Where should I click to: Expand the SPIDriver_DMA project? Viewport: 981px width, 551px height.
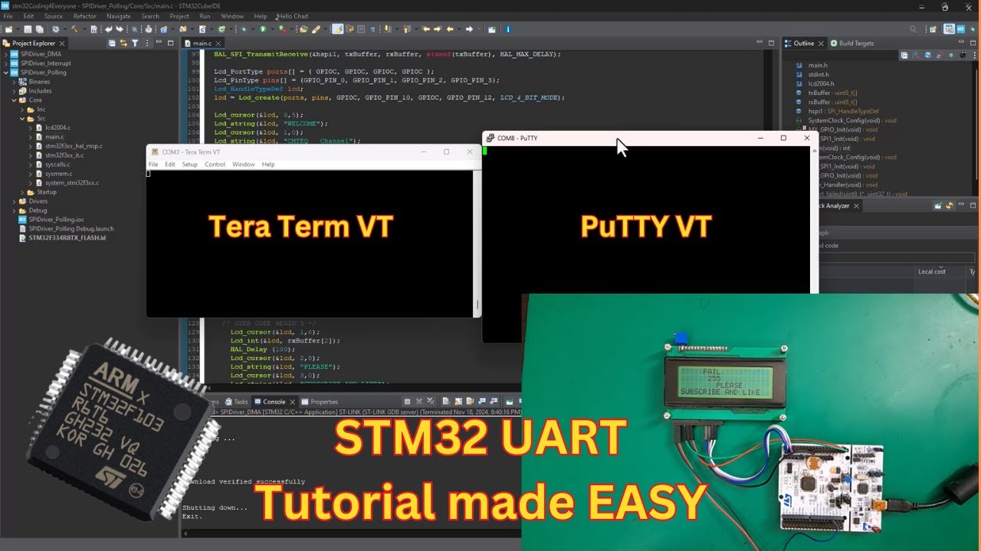(5, 54)
